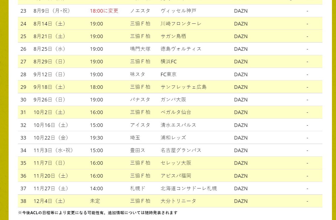The image size is (336, 220).
Task: Click the 川崎フロンターレ opponent name
Action: tap(183, 23)
